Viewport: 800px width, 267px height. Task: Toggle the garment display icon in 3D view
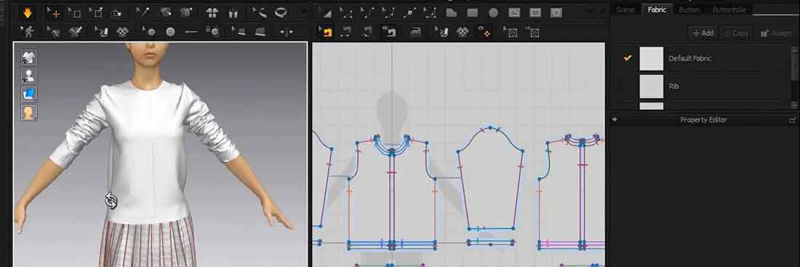[28, 57]
